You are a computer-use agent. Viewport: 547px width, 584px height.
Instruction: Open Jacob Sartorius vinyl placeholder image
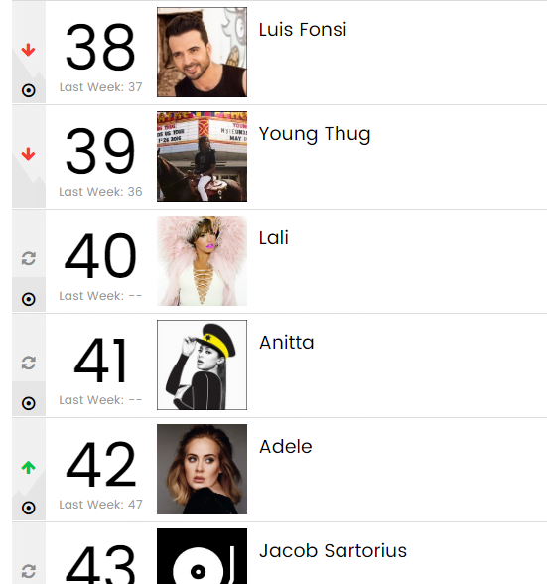pos(202,556)
